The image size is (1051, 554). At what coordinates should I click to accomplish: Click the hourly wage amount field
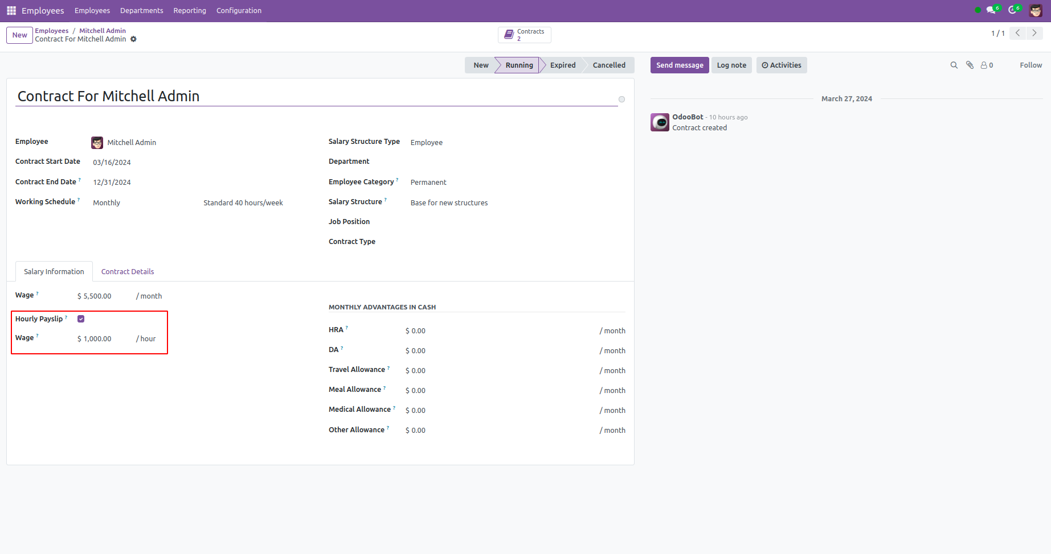click(104, 339)
